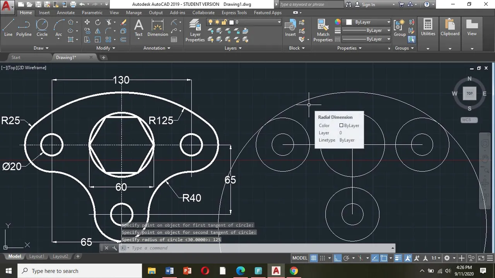Activate the Fillet tool

point(109,31)
